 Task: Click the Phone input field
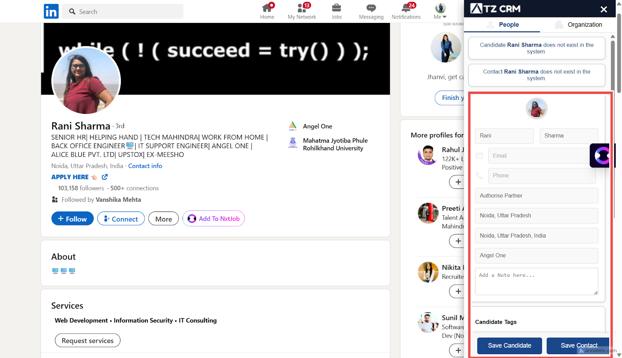(542, 176)
